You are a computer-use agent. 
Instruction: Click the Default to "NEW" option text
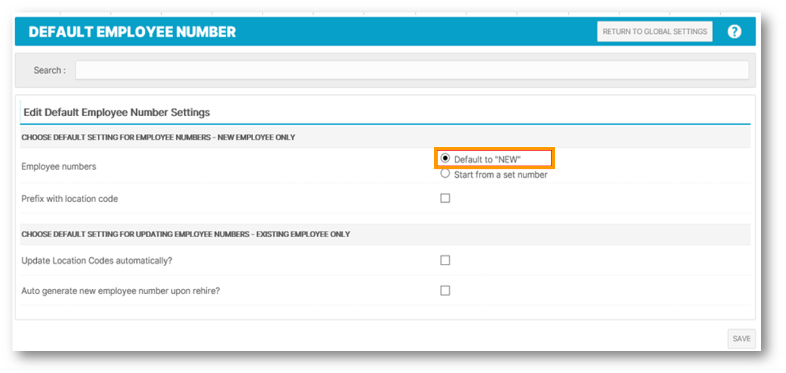(487, 159)
